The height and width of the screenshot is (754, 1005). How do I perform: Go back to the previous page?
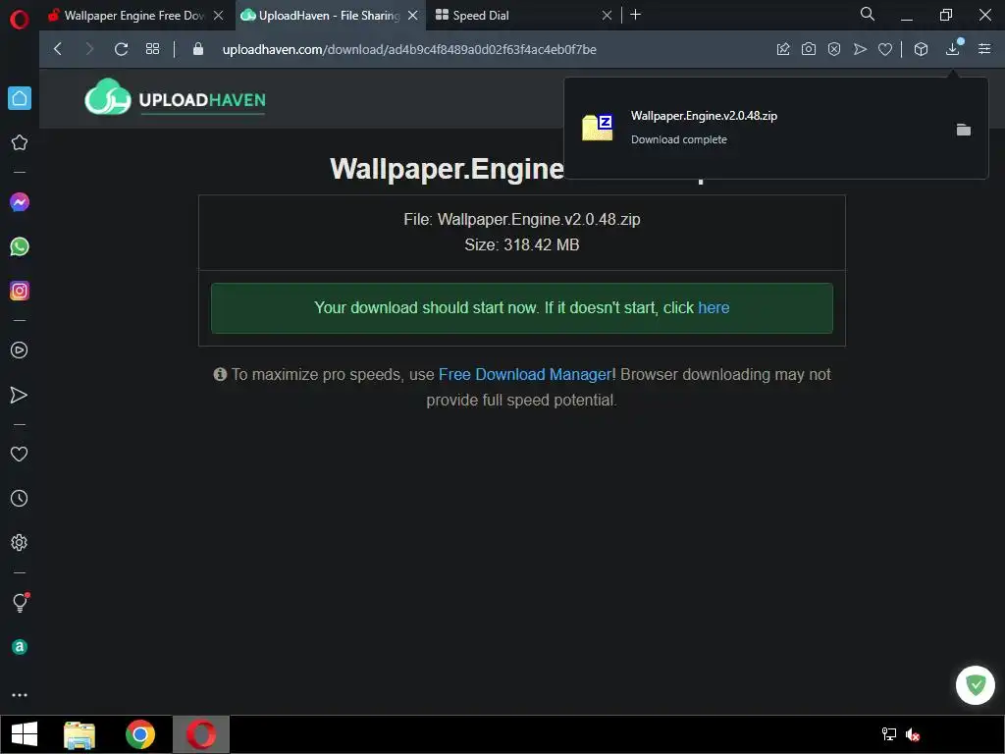(x=58, y=49)
